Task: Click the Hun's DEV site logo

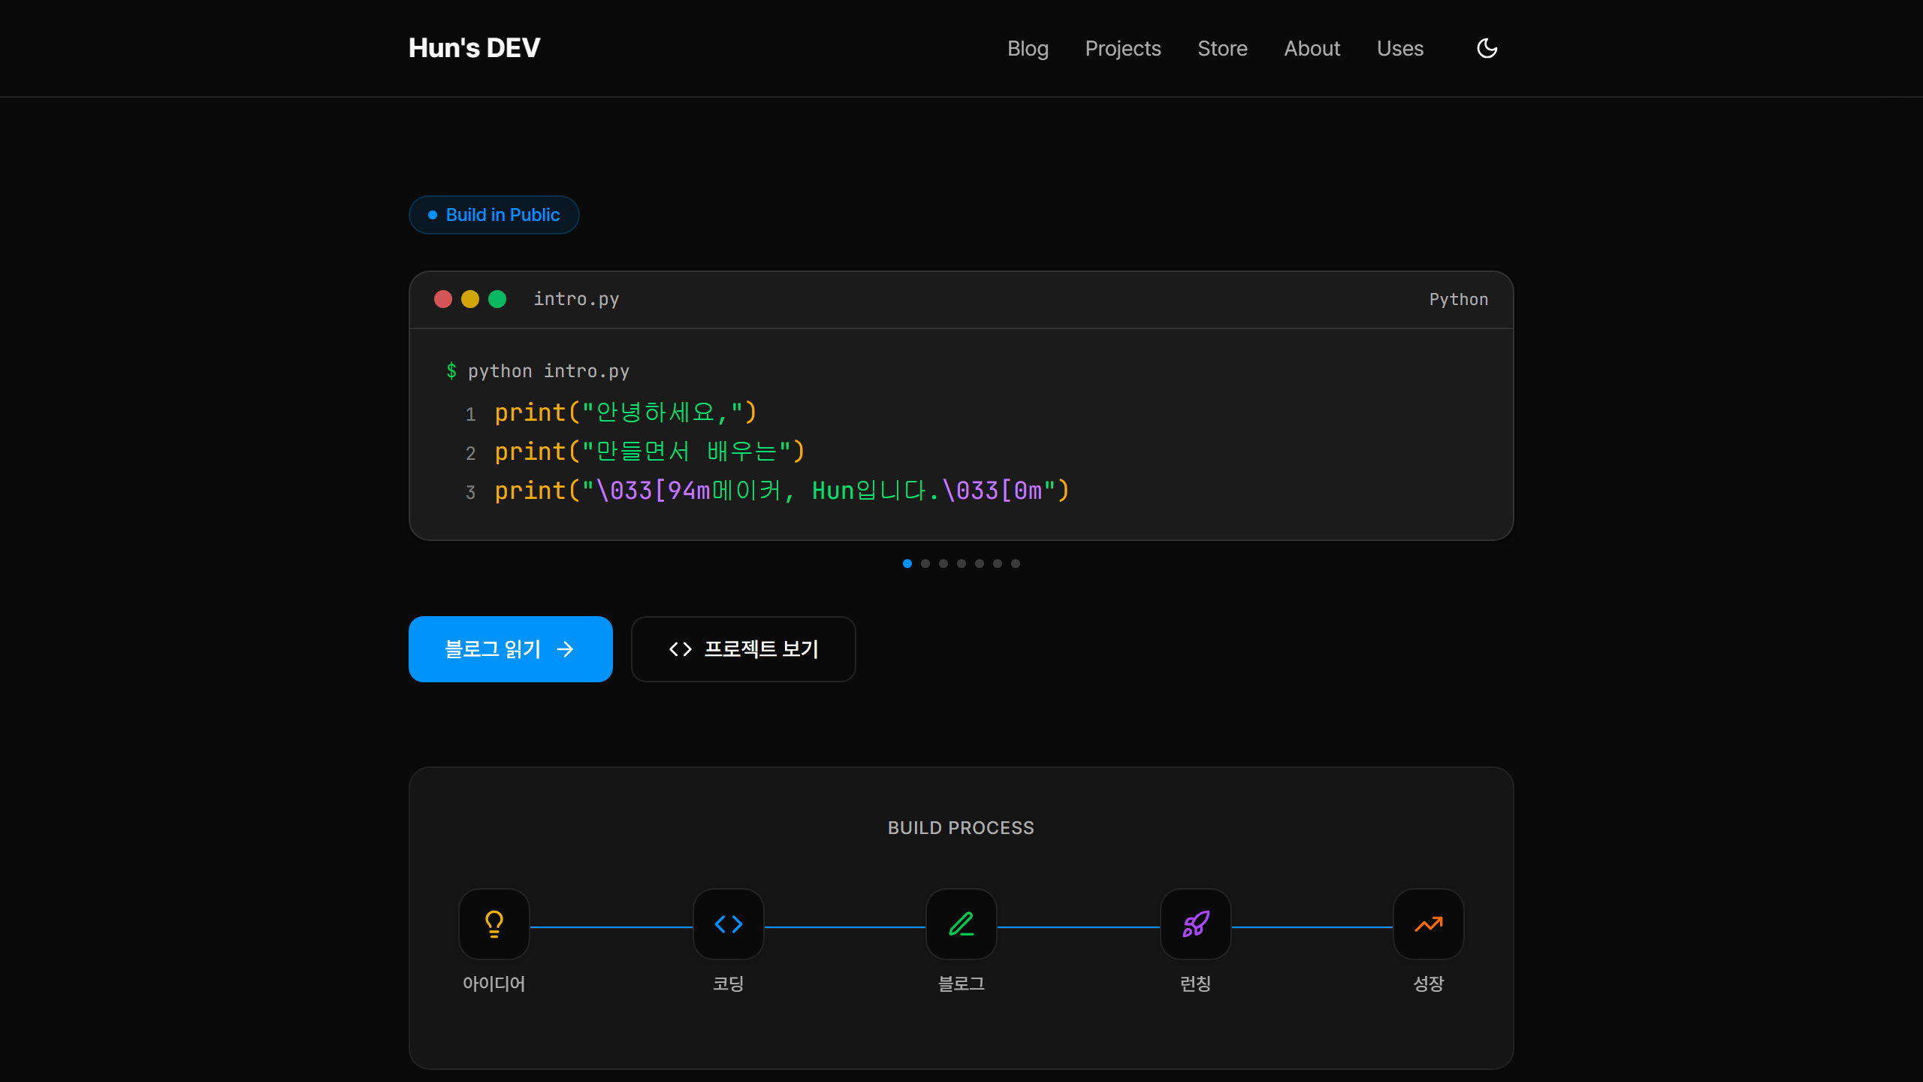Action: point(474,48)
